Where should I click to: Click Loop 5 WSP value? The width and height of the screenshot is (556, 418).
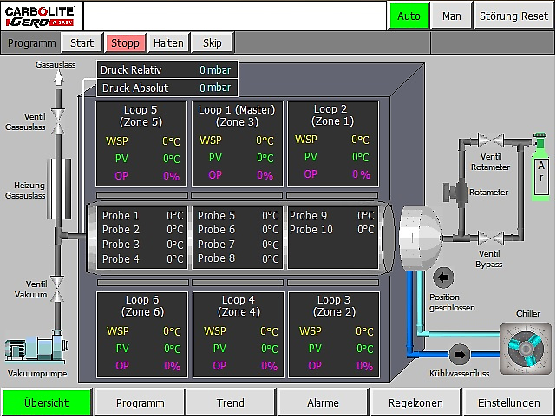coord(171,141)
